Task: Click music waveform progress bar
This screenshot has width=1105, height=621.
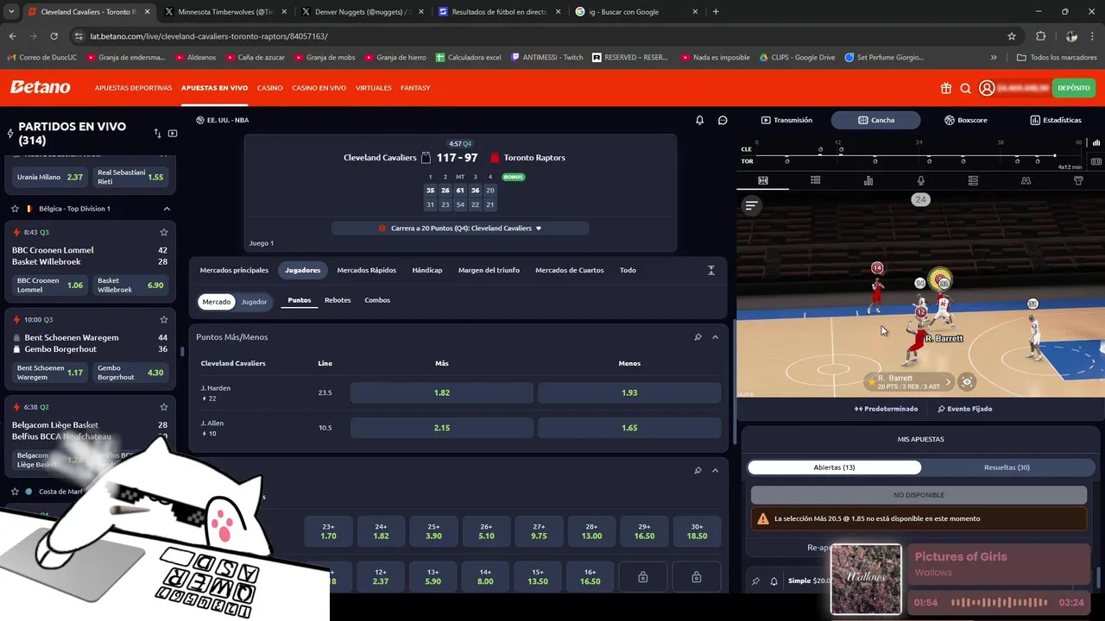Action: click(x=1000, y=602)
